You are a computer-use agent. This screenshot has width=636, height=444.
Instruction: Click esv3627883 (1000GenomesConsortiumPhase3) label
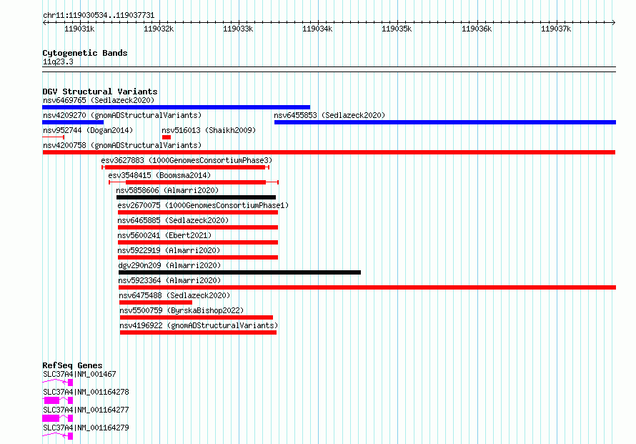point(187,160)
